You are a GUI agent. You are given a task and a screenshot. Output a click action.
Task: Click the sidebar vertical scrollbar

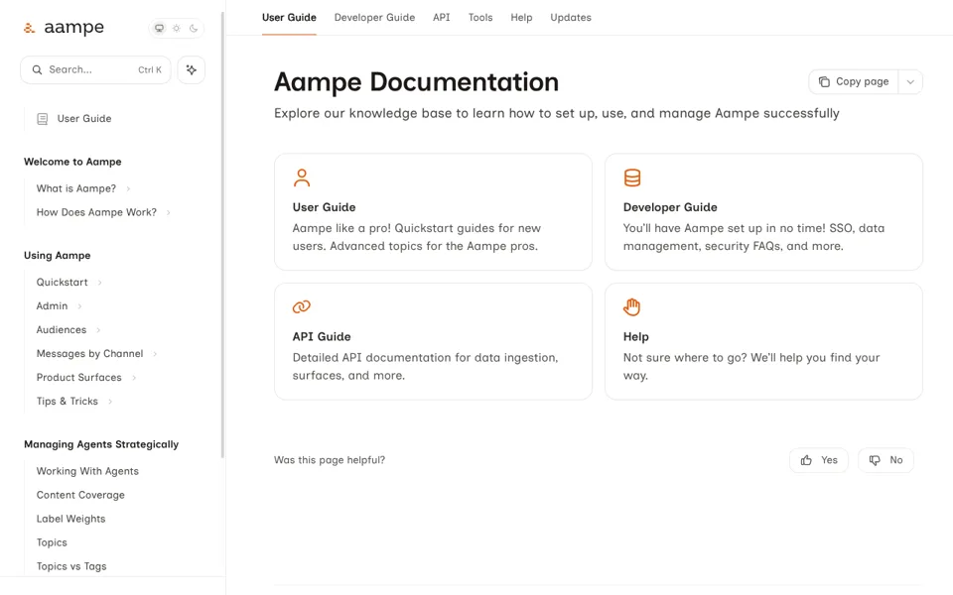pos(222,235)
